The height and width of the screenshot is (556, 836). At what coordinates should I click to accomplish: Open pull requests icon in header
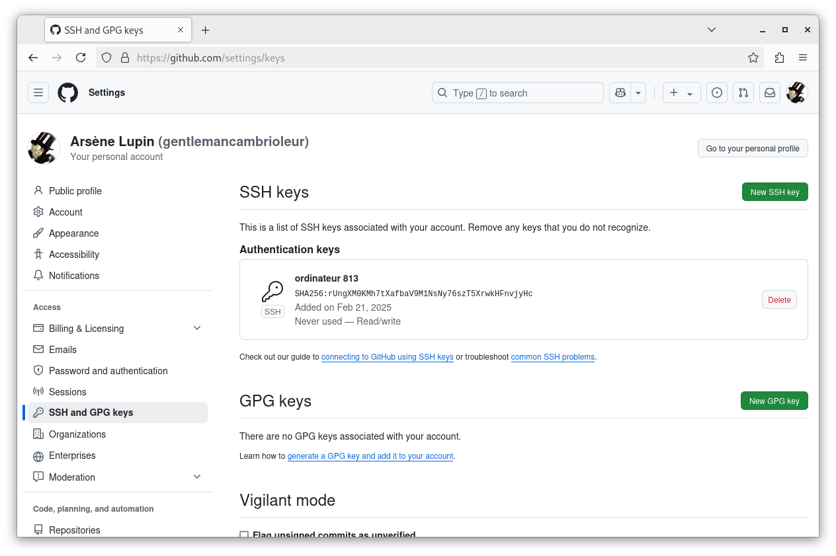coord(743,93)
